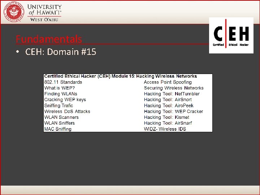Select 'Hacking Tool: AirSnort' entry
260x195 pixels.
[x=168, y=100]
